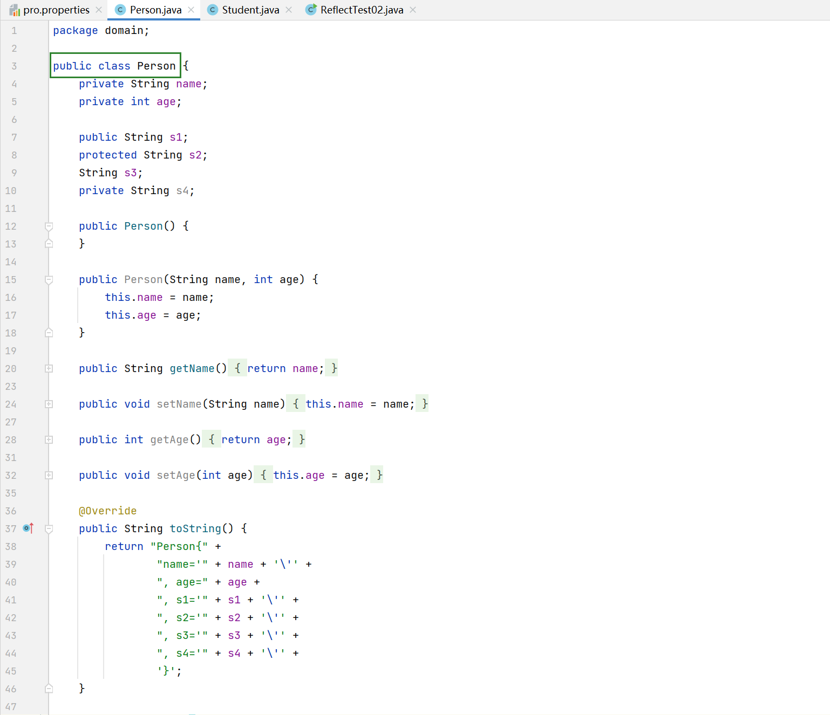The height and width of the screenshot is (715, 830).
Task: Collapse the Person() constructor fold at line 12
Action: [49, 226]
